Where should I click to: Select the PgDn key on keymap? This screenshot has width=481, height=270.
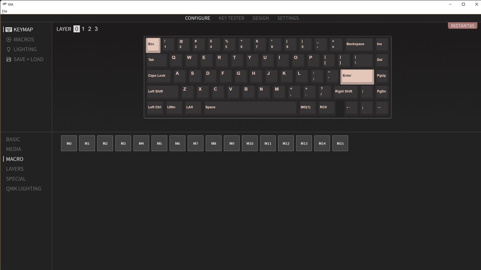pos(382,92)
